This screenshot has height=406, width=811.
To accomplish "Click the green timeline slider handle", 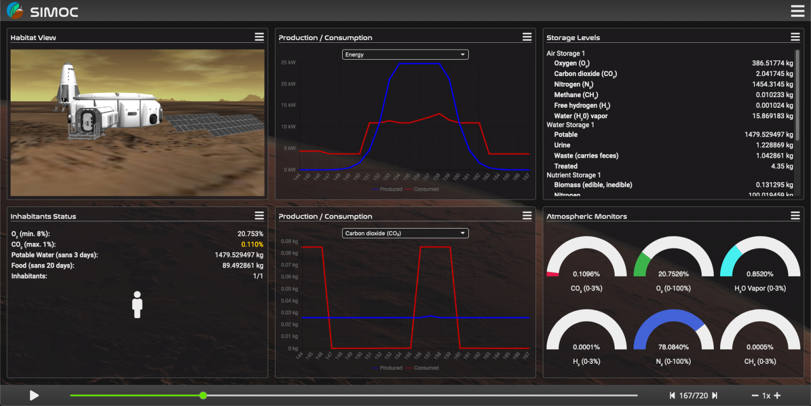I will point(203,395).
